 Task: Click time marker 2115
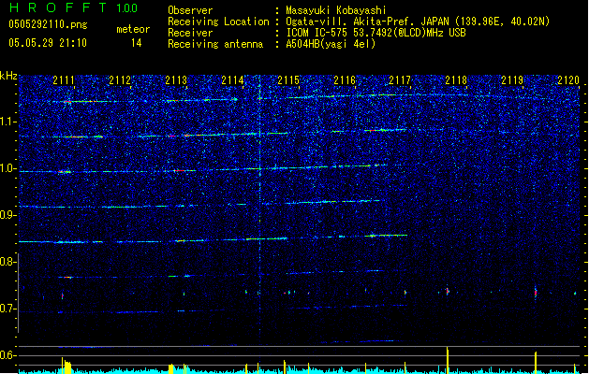288,79
